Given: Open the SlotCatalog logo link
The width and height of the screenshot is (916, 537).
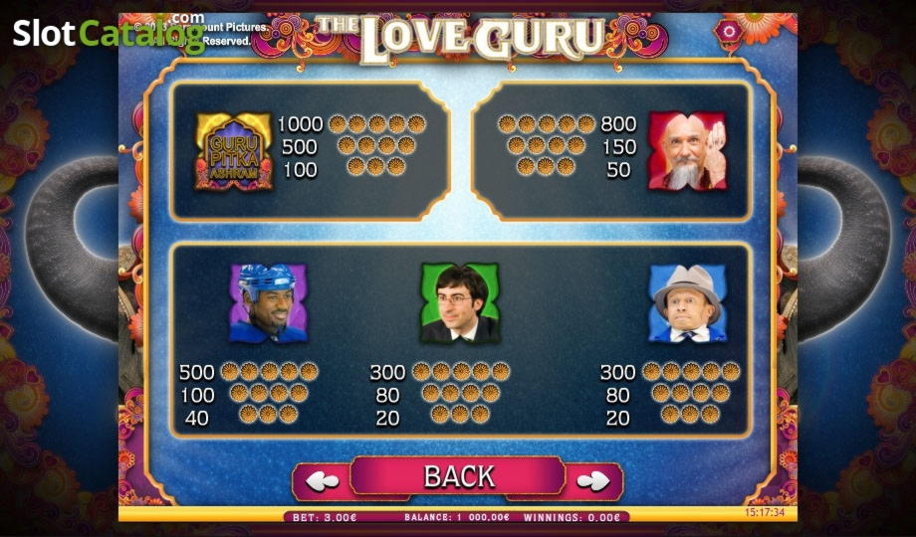Looking at the screenshot, I should point(109,33).
